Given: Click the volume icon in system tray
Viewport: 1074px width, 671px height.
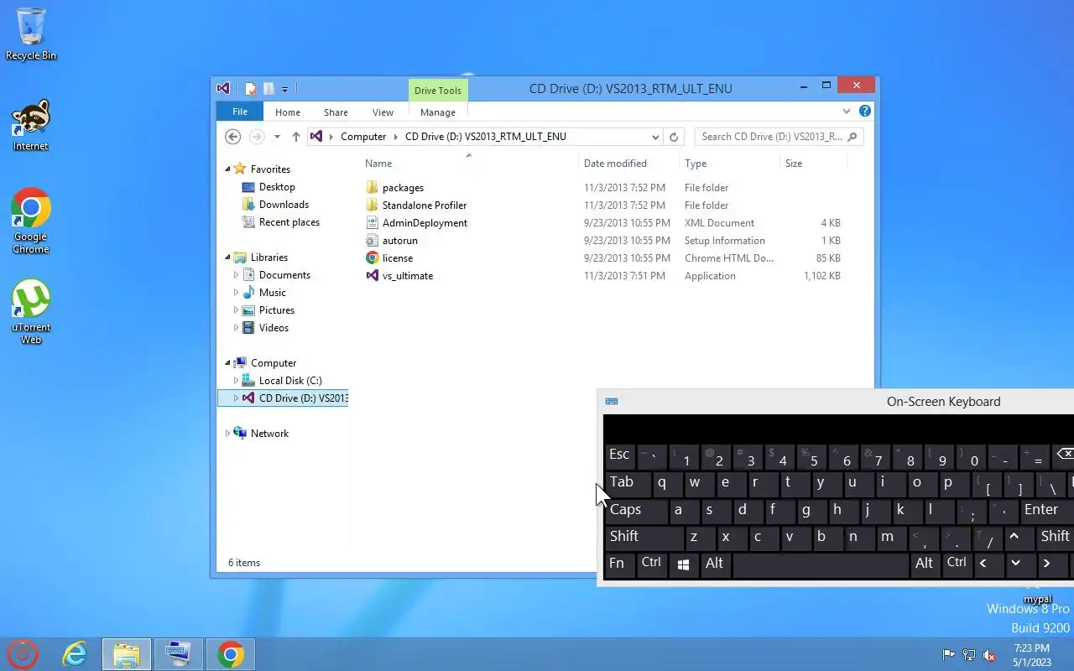Looking at the screenshot, I should (x=989, y=655).
